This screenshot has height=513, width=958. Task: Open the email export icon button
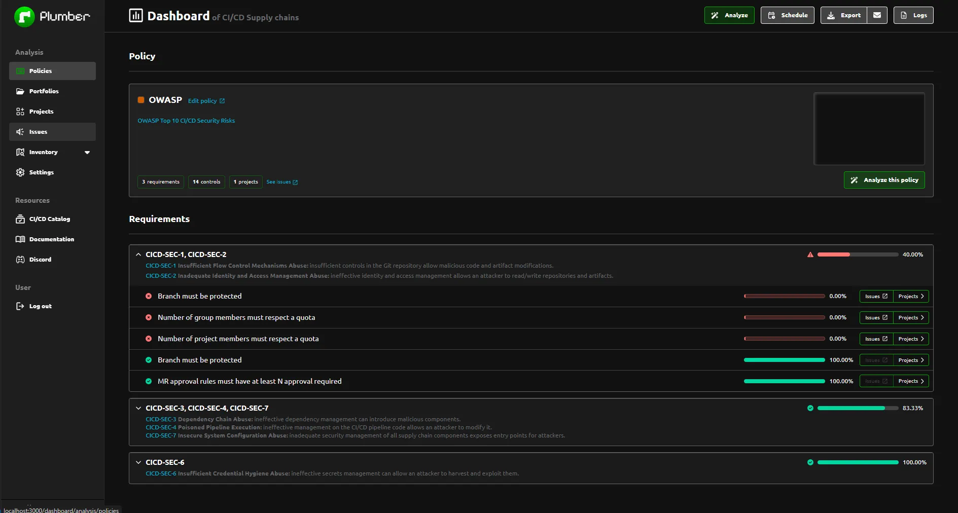pyautogui.click(x=877, y=15)
